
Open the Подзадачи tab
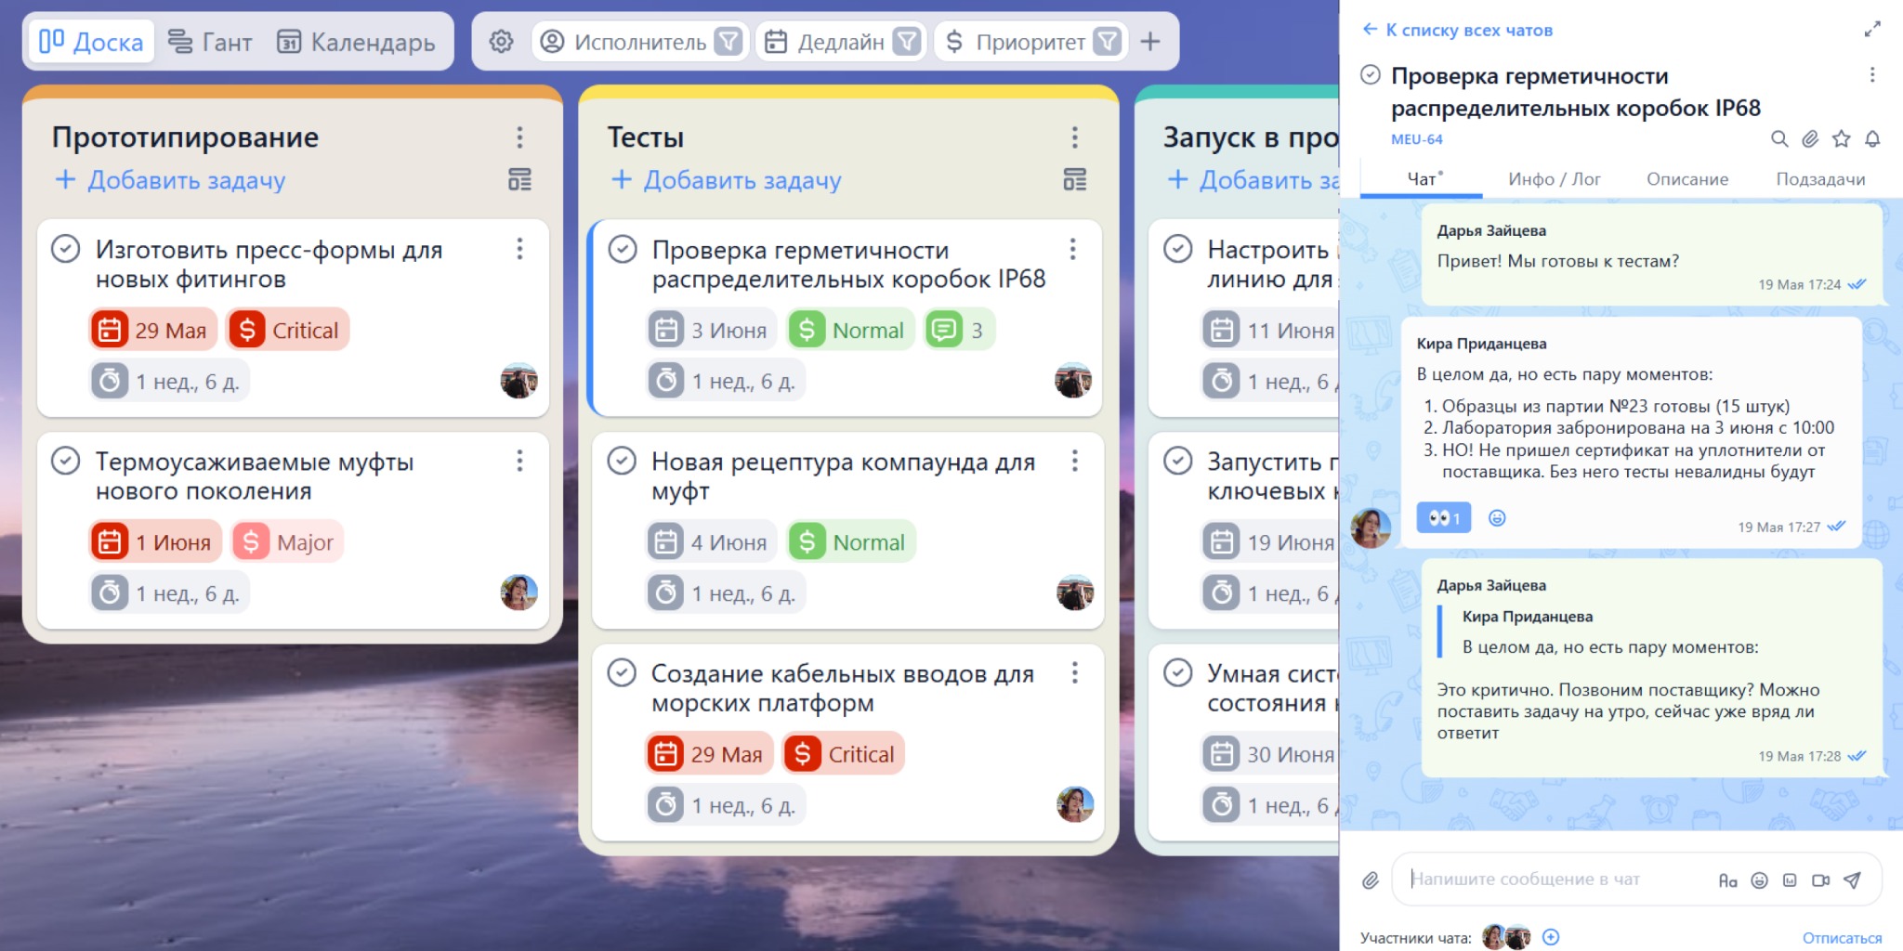(x=1820, y=179)
